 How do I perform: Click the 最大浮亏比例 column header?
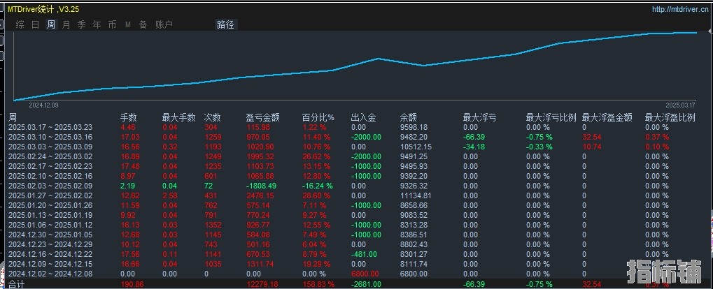551,117
